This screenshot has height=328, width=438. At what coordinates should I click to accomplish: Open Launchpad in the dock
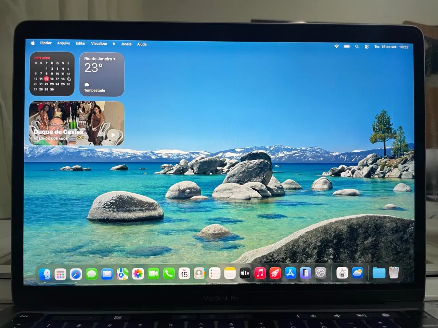(x=60, y=274)
